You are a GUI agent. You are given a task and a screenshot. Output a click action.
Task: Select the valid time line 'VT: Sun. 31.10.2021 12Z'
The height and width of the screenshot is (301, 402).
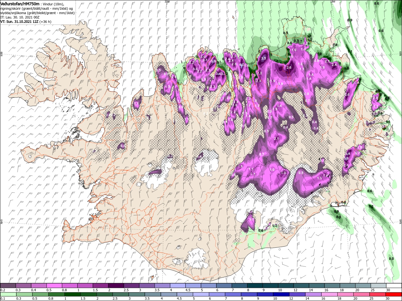(x=19, y=22)
